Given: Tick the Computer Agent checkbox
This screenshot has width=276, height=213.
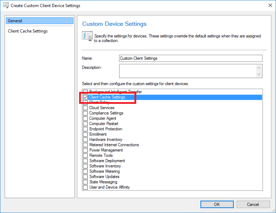Looking at the screenshot, I should (86, 118).
